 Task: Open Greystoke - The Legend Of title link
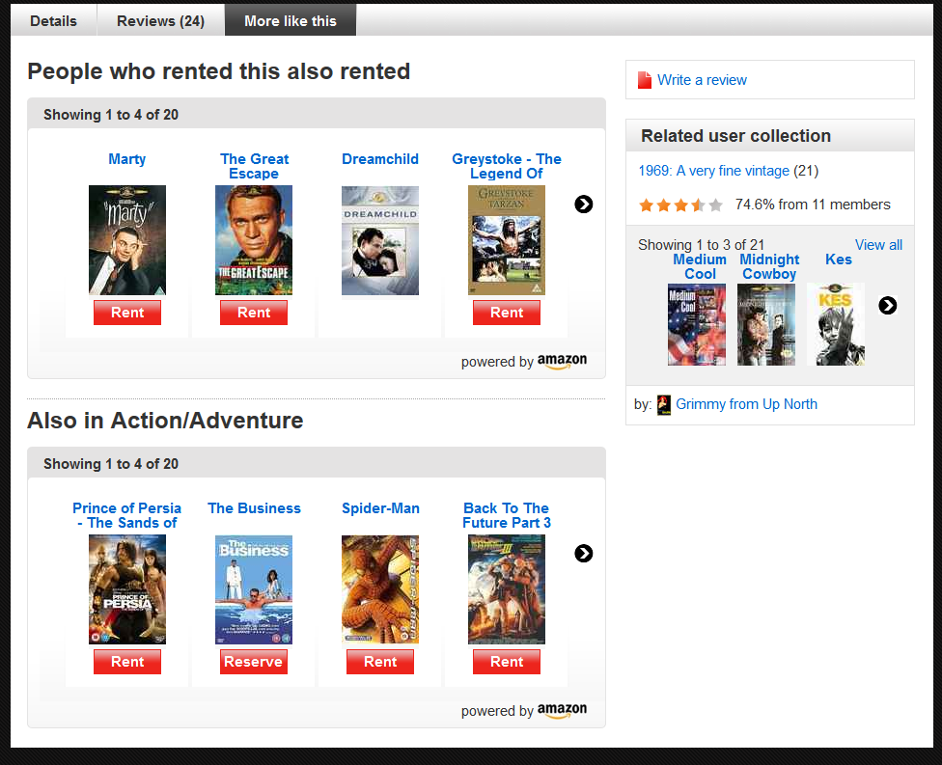(507, 166)
